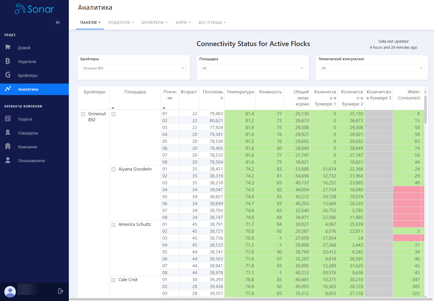Click the standards ribbon icon
Image resolution: width=434 pixels, height=301 pixels.
click(8, 132)
